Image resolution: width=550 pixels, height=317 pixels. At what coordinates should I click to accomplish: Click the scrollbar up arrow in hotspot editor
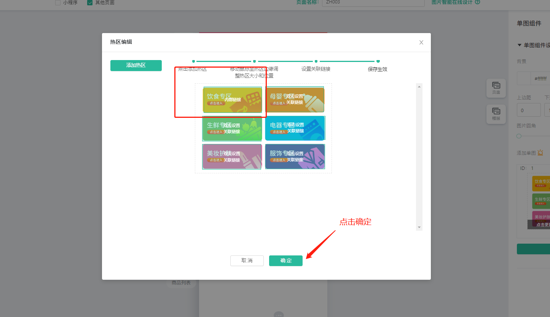[x=419, y=87]
